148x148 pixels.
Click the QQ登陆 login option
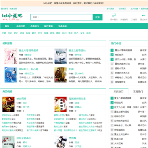tap(134, 20)
